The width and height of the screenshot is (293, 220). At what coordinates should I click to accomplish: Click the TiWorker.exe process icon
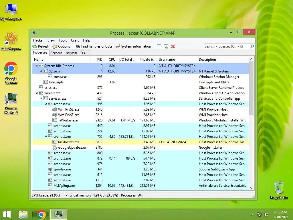pos(55,120)
